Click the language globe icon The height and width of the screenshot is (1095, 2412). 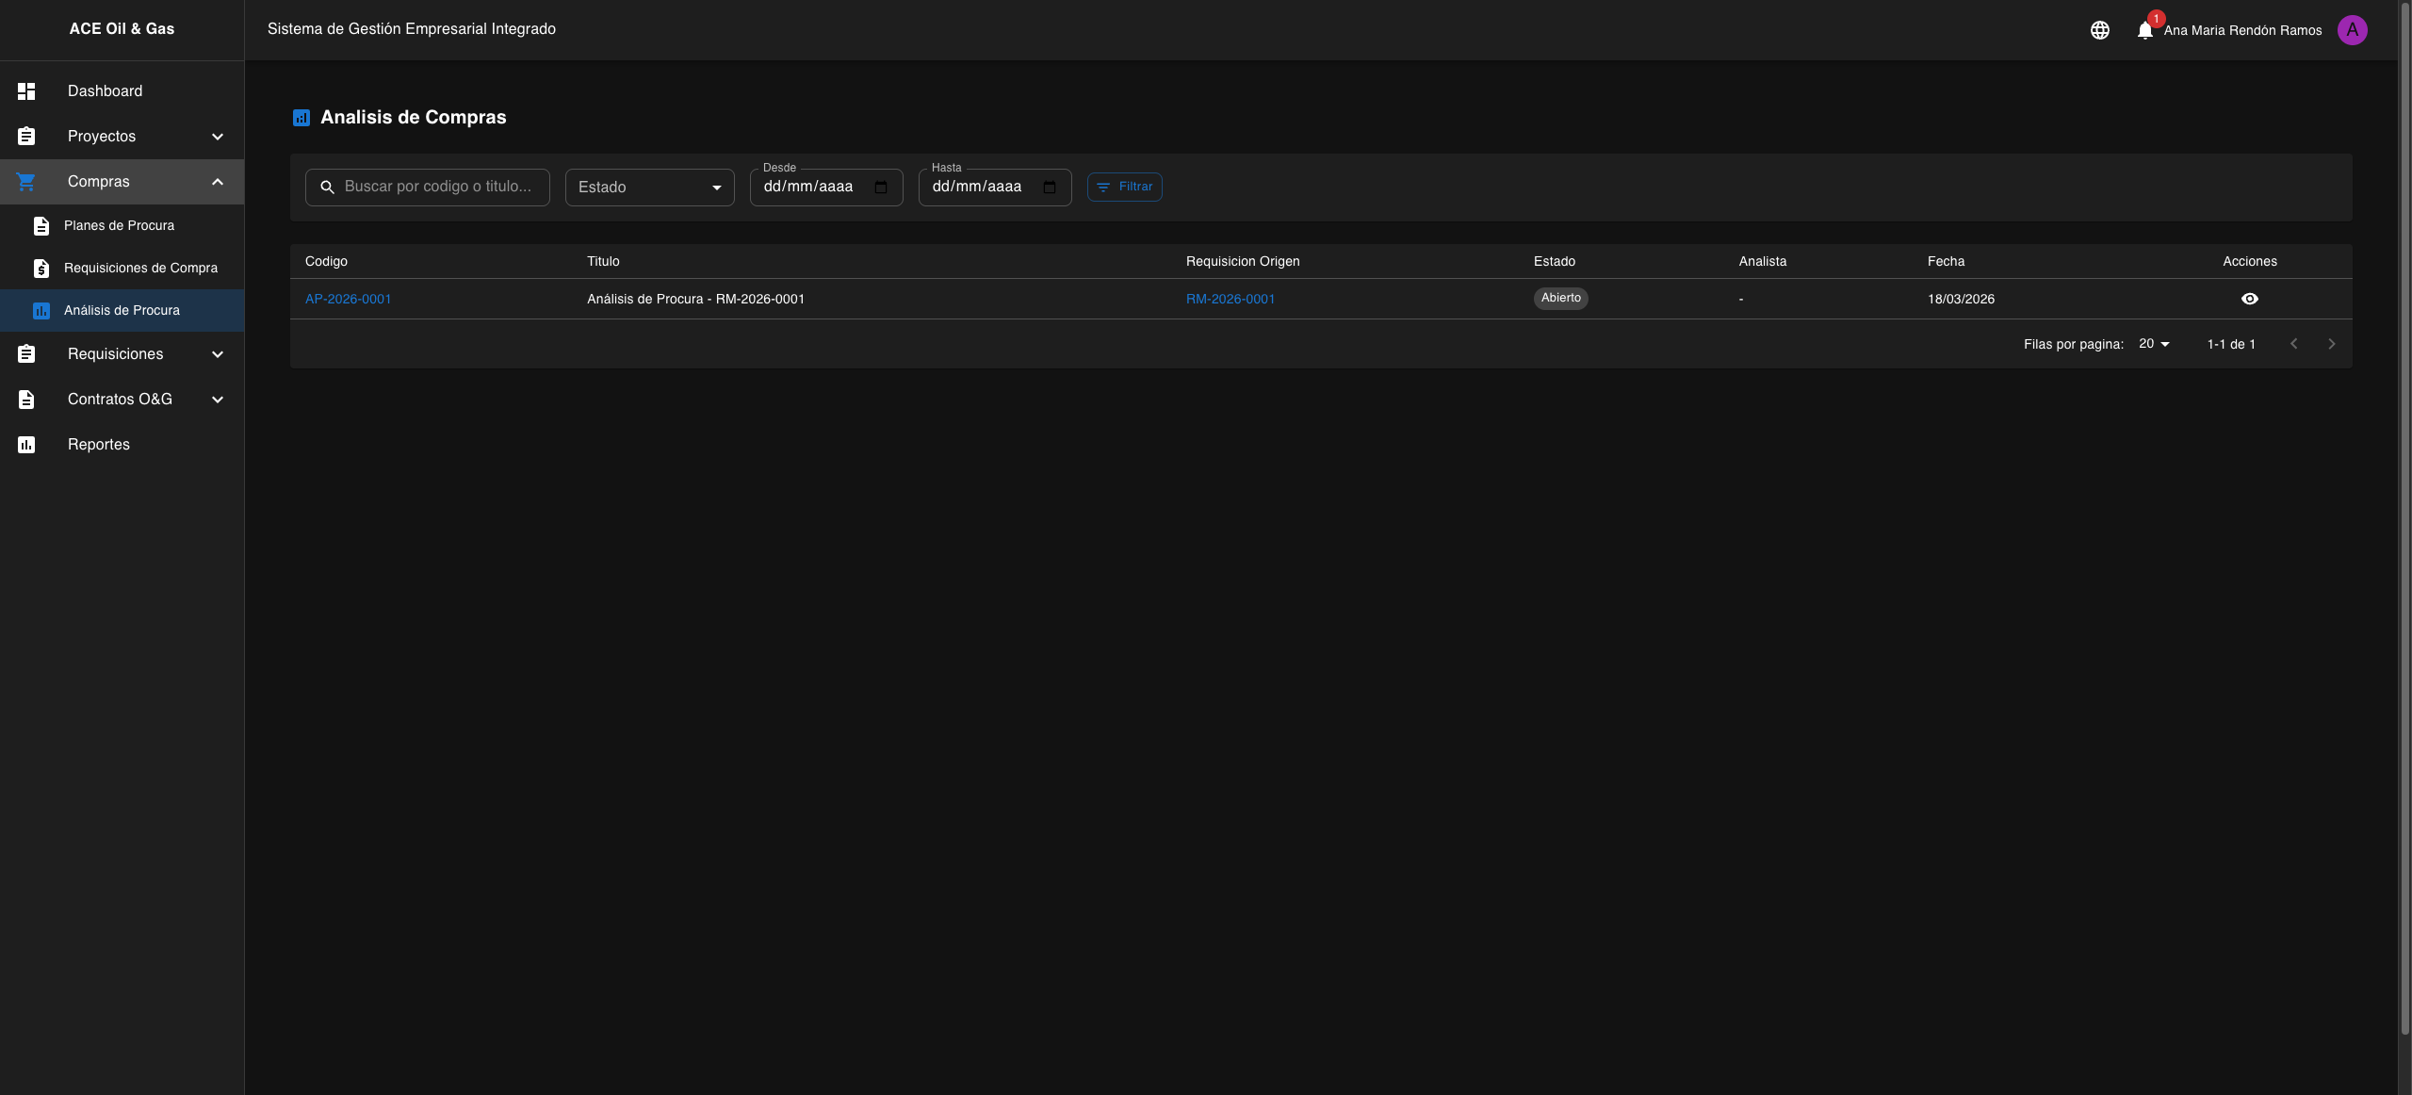coord(2099,30)
